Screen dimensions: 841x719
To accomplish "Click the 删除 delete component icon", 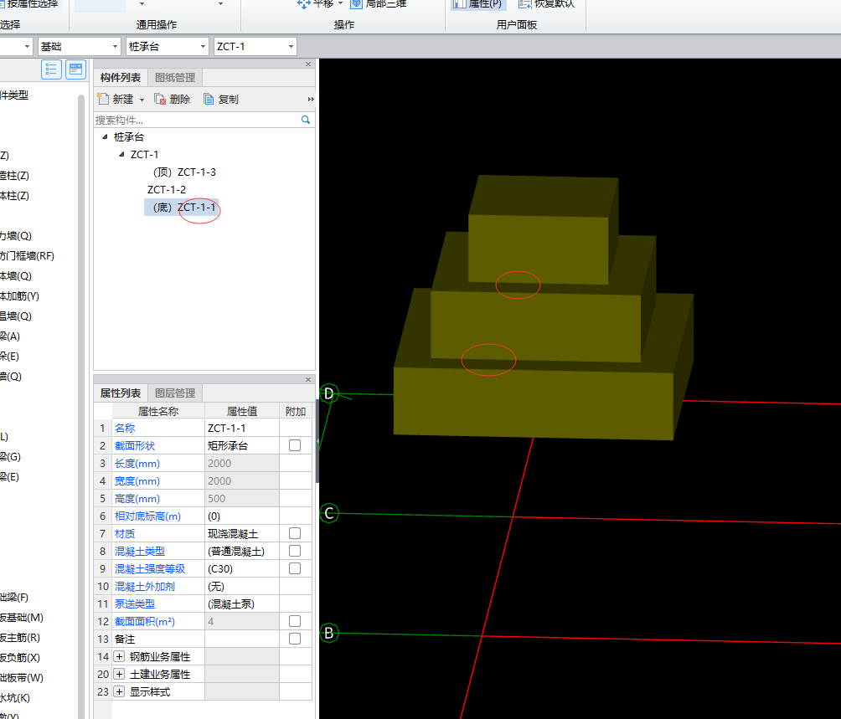I will (x=160, y=99).
